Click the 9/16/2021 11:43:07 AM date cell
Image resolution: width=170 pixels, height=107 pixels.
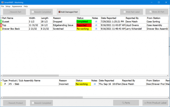pyautogui.click(x=113, y=25)
